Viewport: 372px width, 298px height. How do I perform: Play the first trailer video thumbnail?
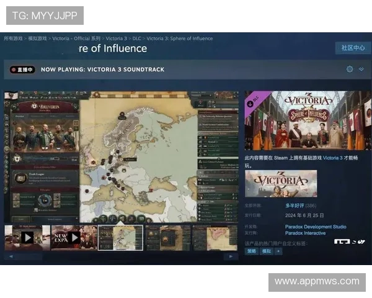tap(27, 237)
